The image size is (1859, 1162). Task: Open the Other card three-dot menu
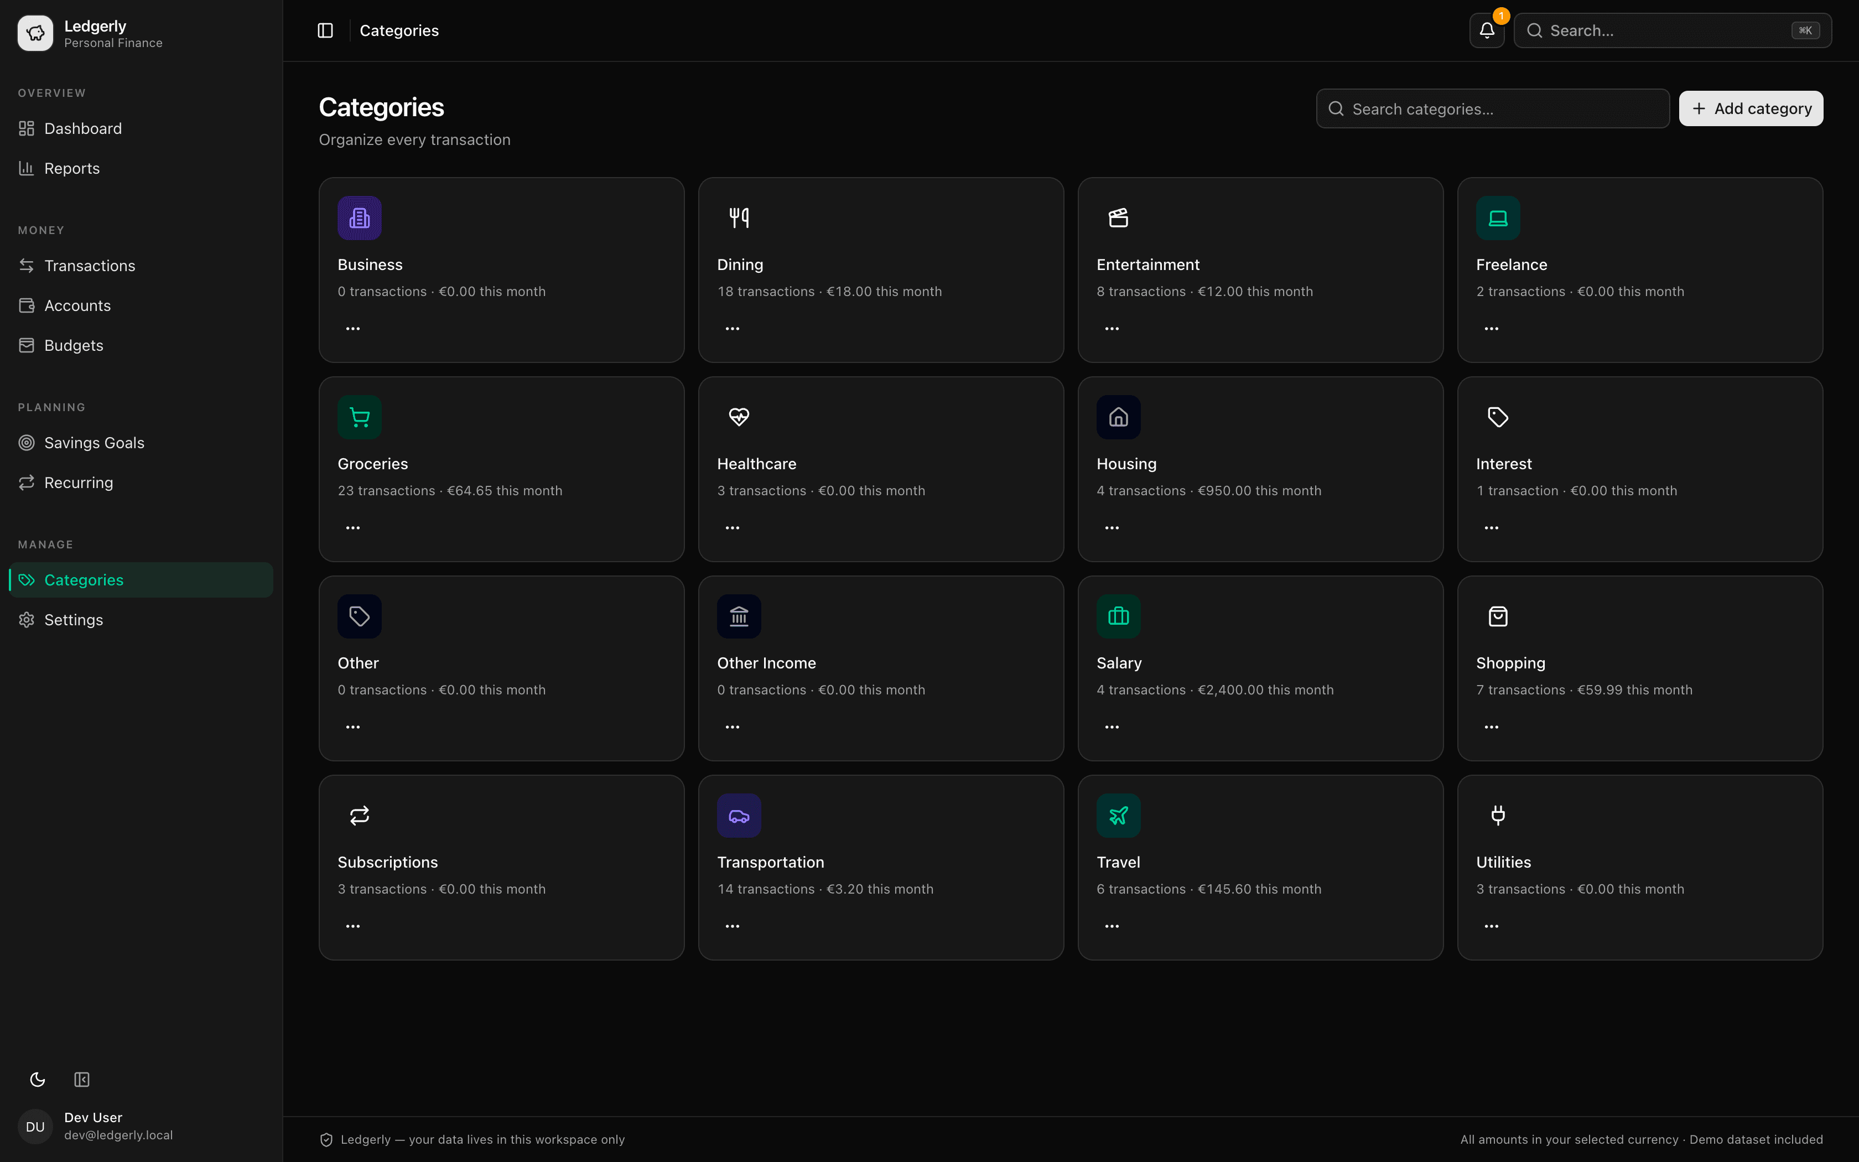352,727
